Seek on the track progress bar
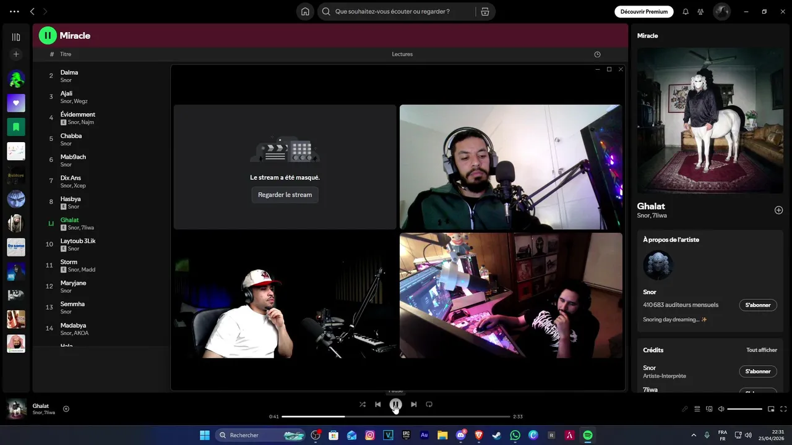Image resolution: width=792 pixels, height=445 pixels. [x=396, y=417]
